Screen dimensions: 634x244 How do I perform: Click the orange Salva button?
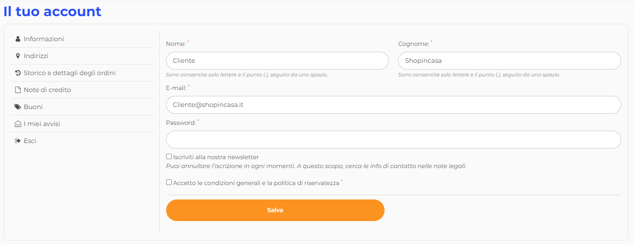[275, 210]
